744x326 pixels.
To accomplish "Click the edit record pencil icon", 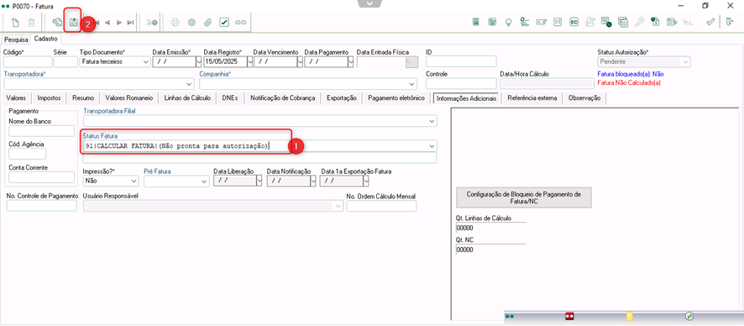I will 57,22.
